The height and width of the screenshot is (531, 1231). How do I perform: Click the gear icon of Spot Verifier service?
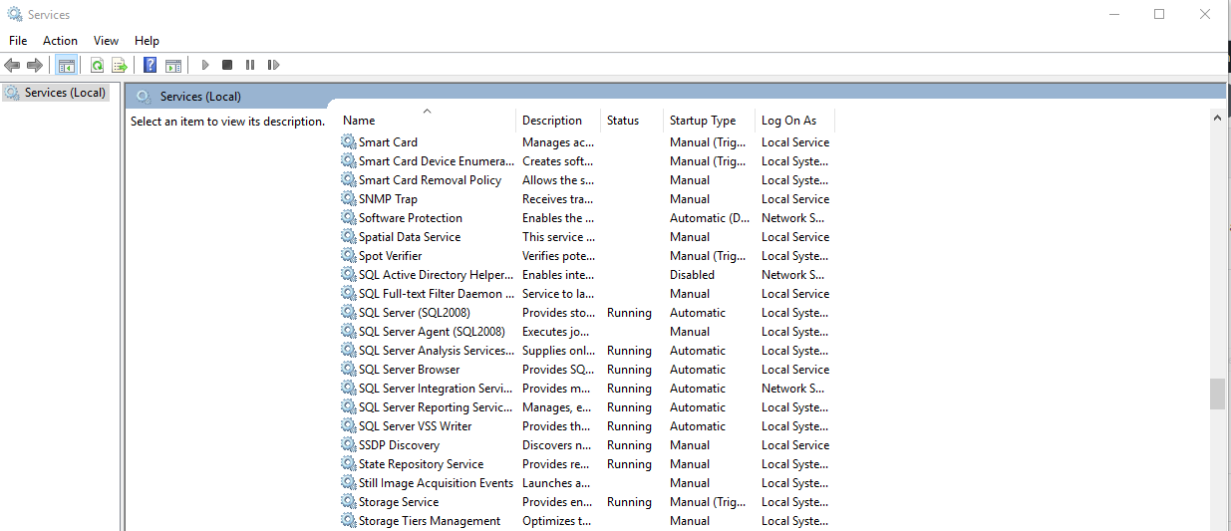[348, 256]
